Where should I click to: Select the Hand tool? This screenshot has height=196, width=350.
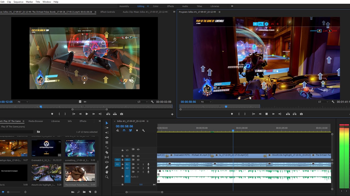(x=107, y=172)
